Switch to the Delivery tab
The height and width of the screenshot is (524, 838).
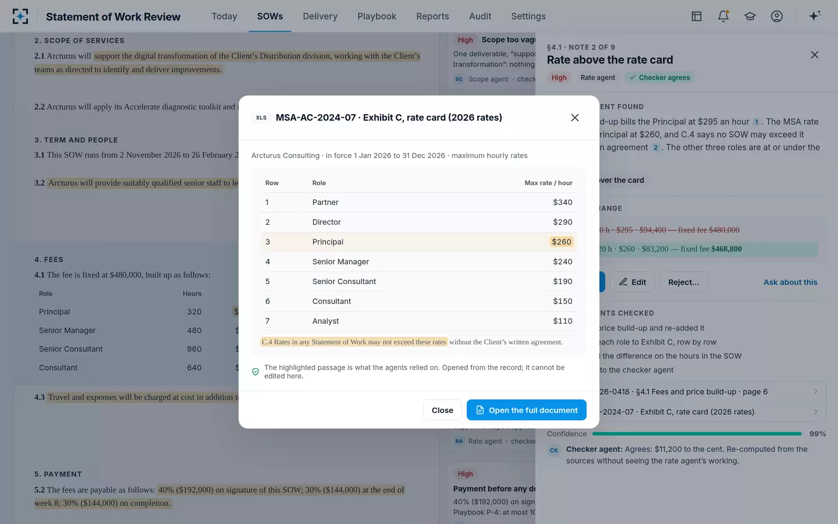(320, 16)
